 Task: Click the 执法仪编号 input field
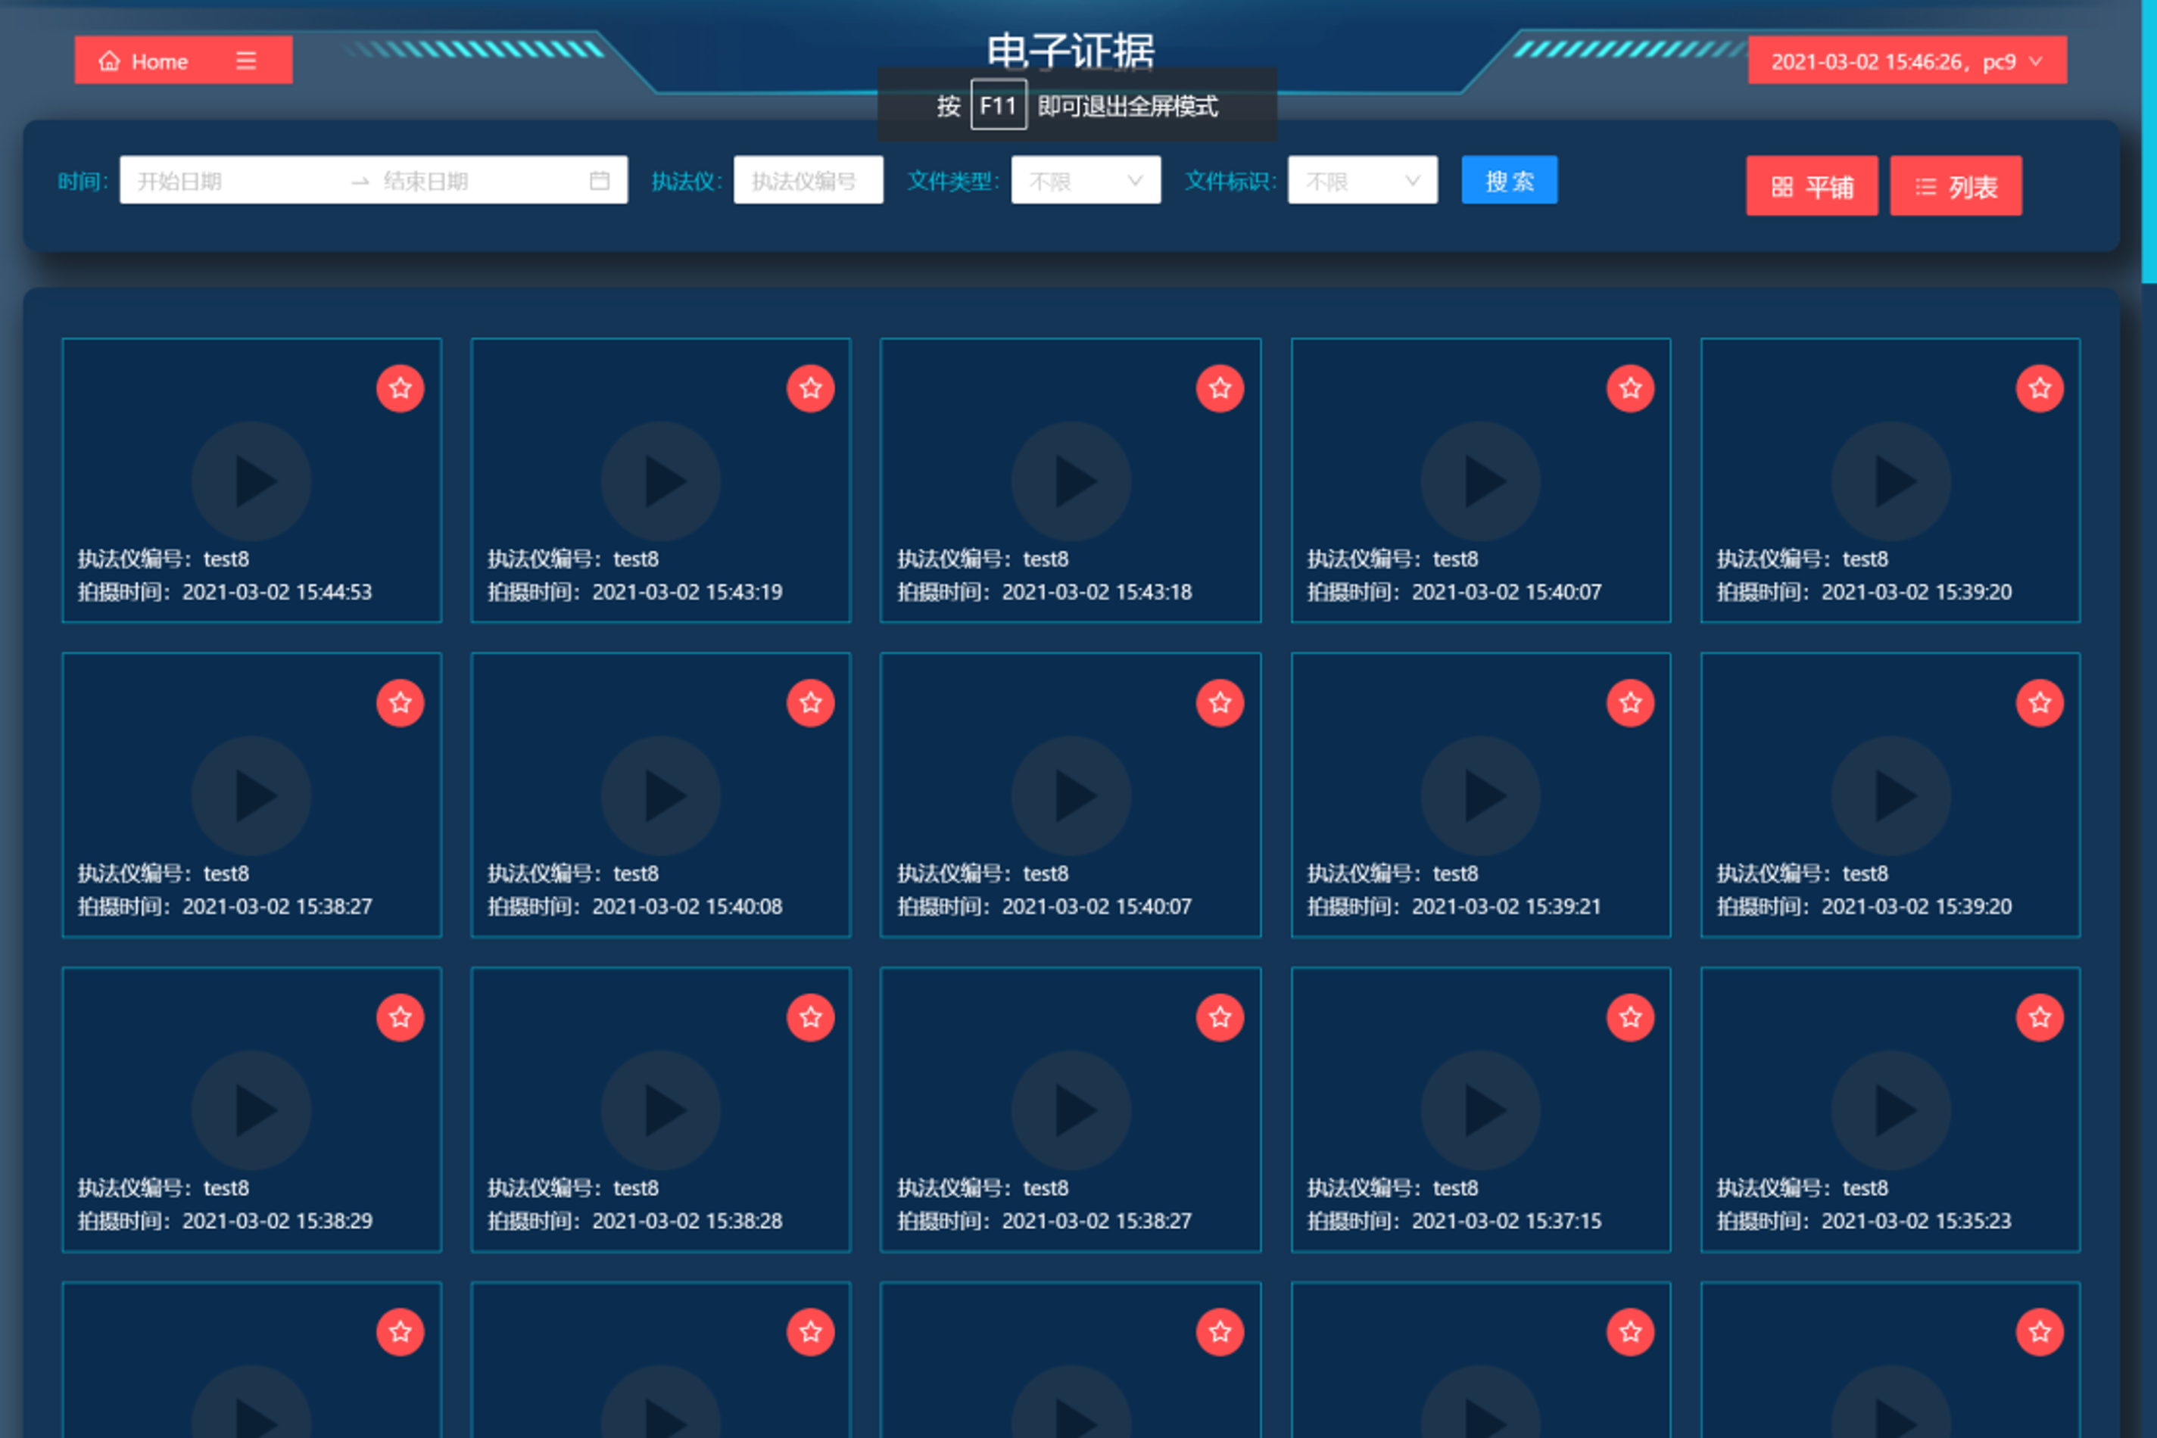807,181
